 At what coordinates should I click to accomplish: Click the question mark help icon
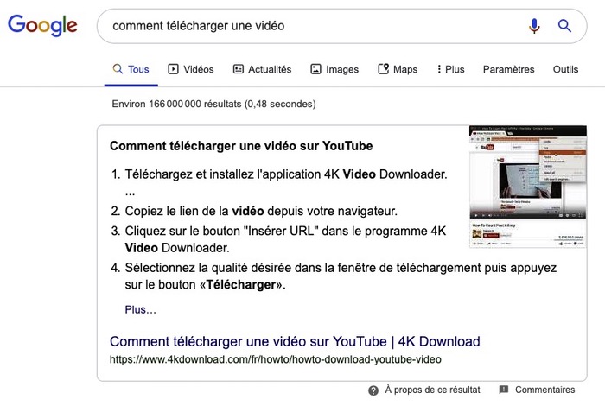[x=373, y=390]
